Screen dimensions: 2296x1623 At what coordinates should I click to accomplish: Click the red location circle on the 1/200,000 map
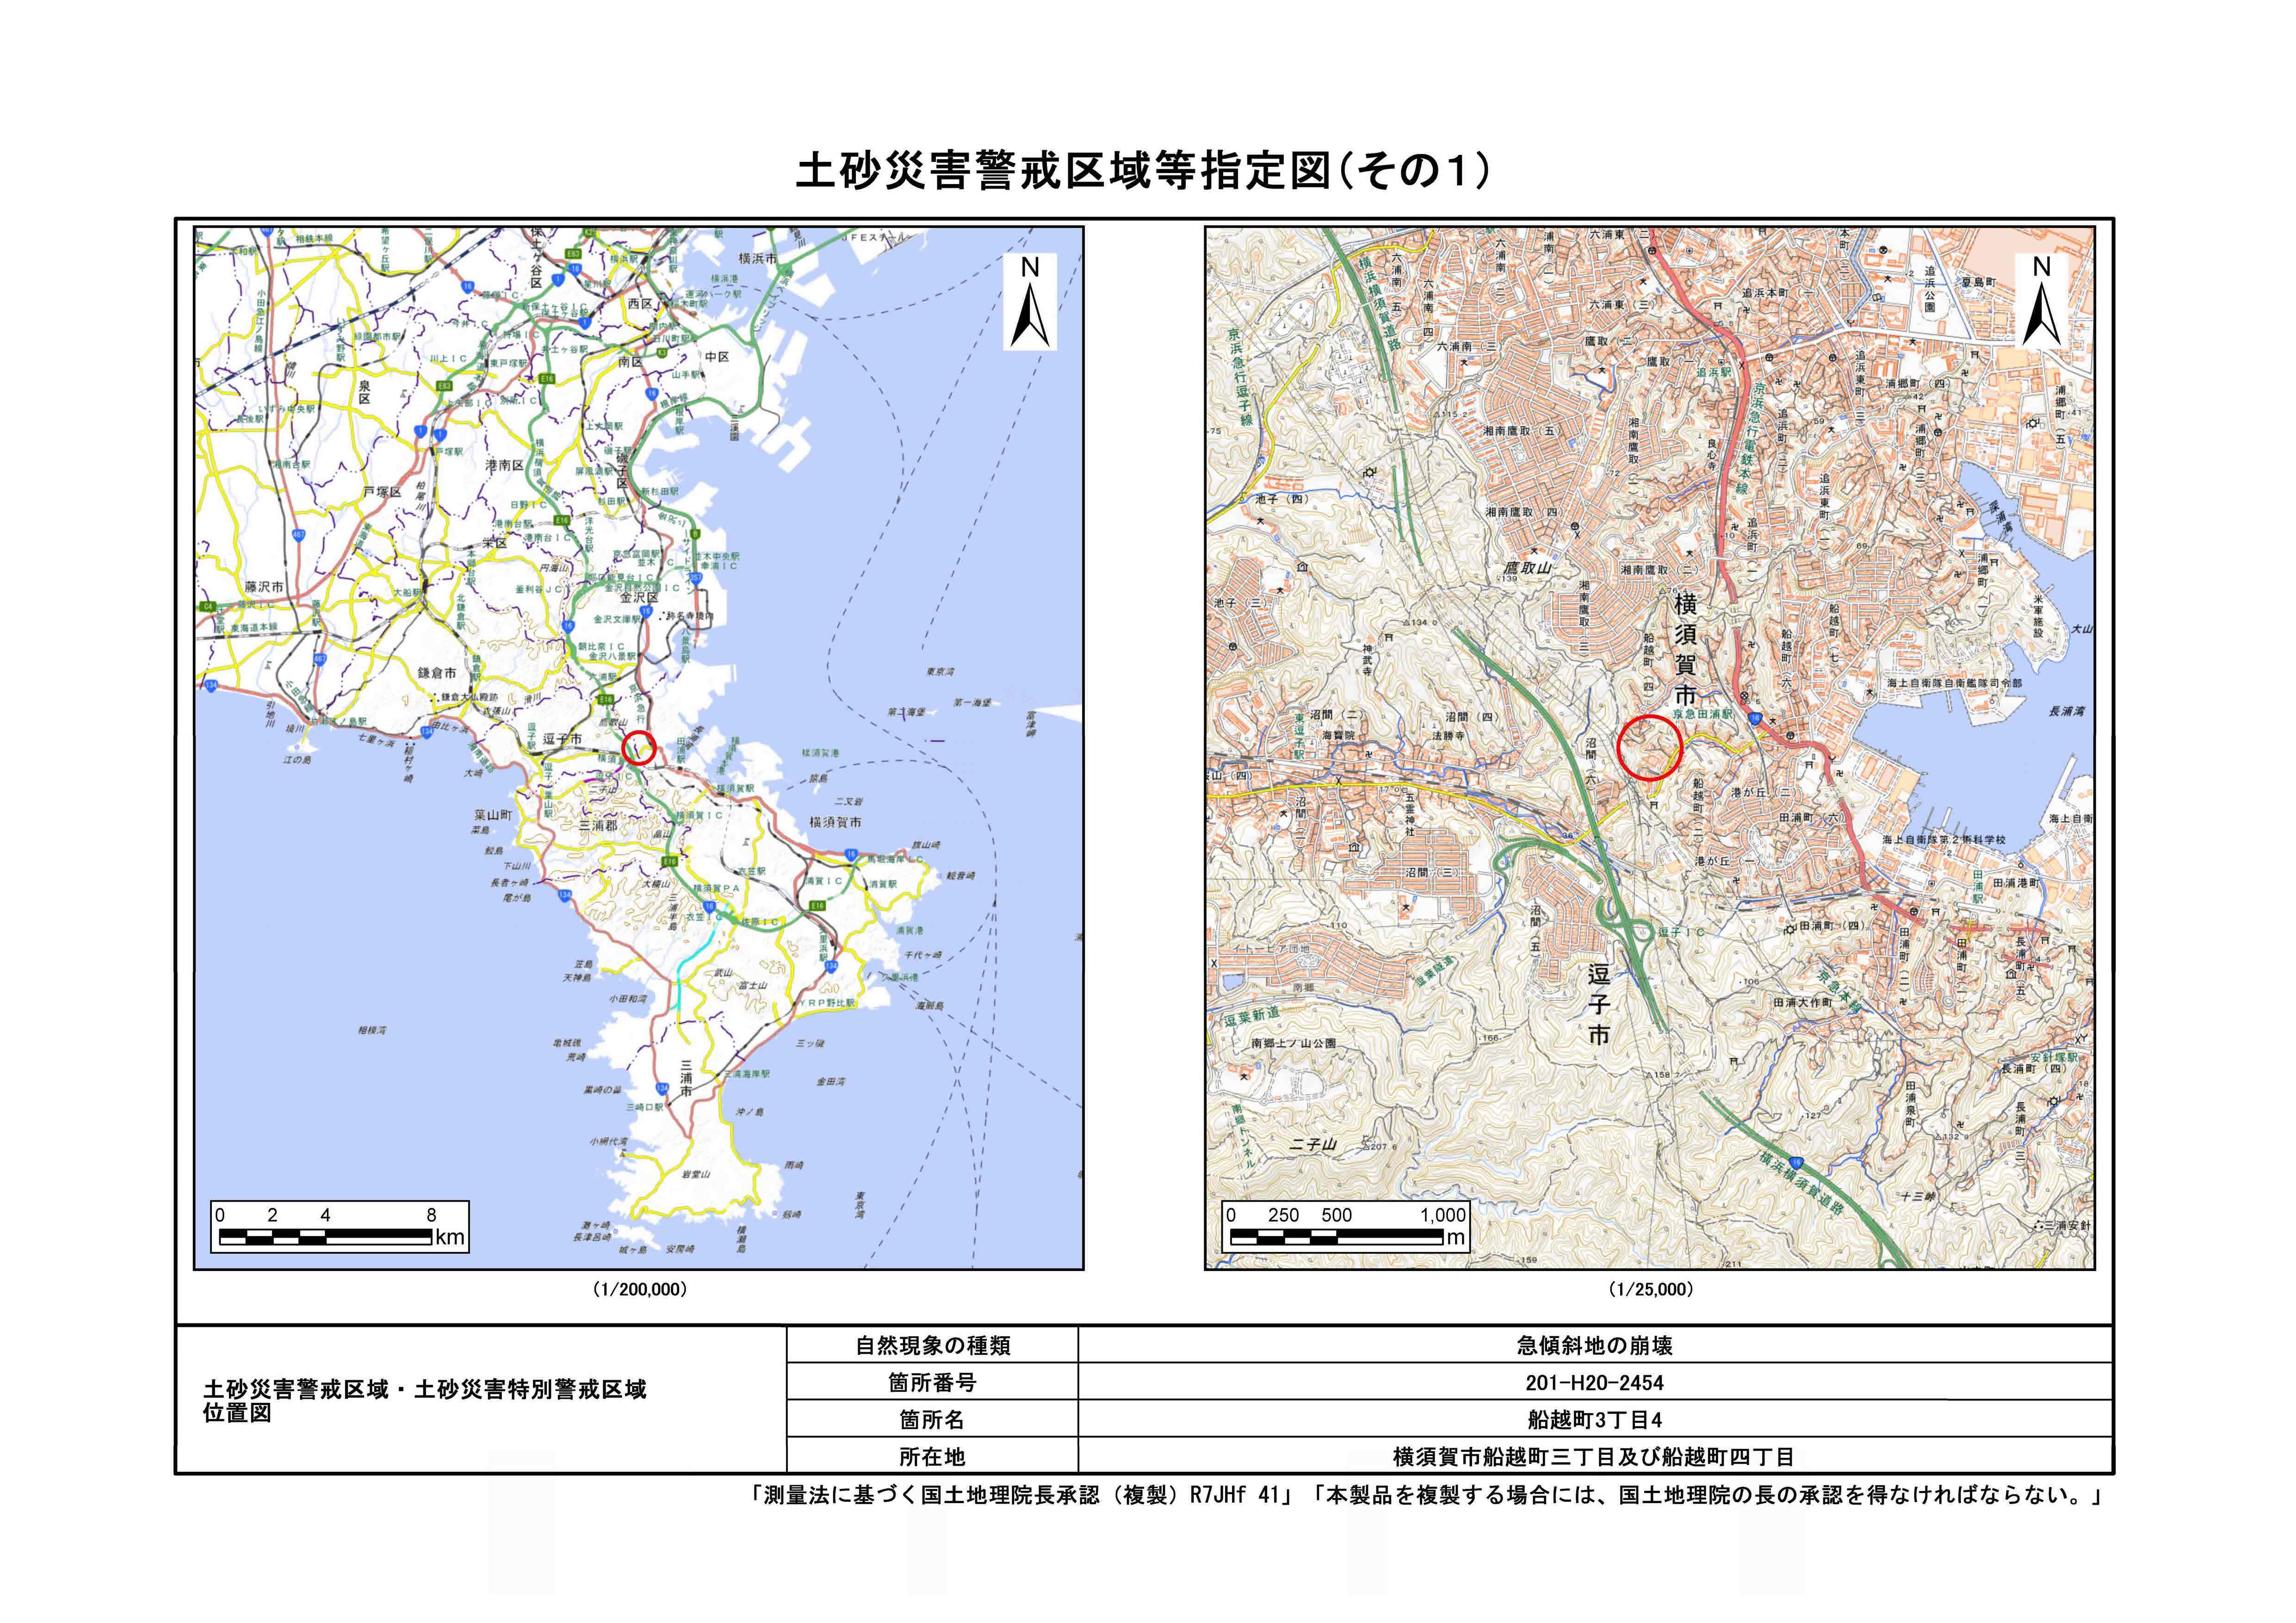(x=638, y=747)
